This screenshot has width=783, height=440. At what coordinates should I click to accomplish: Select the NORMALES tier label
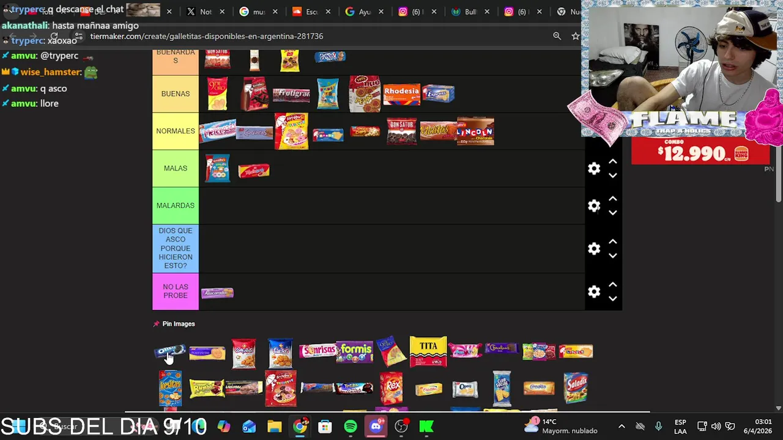pyautogui.click(x=176, y=131)
